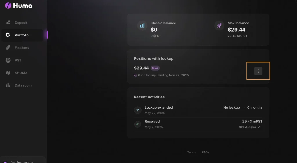This screenshot has height=163, width=297.
Task: Open the Terms link
Action: tap(191, 152)
